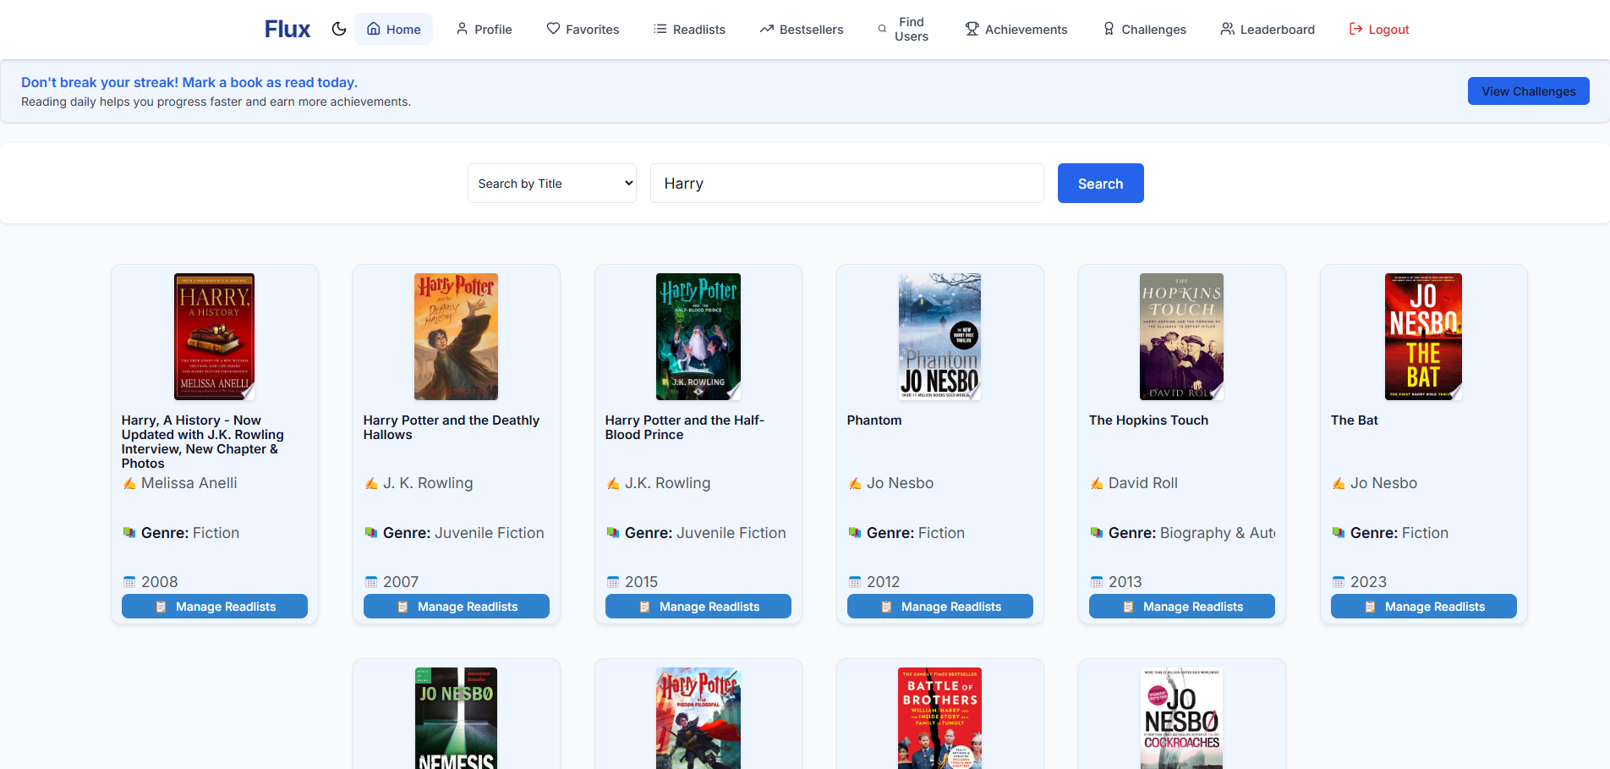Open Leaderboard via the people icon
Viewport: 1610px width, 769px height.
(x=1226, y=28)
